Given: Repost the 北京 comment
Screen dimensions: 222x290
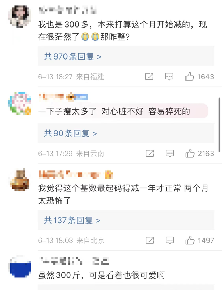Looking at the screenshot, I should [150, 240].
